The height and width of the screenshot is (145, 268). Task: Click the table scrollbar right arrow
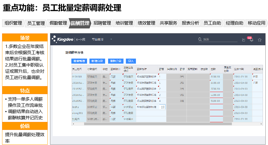261,124
